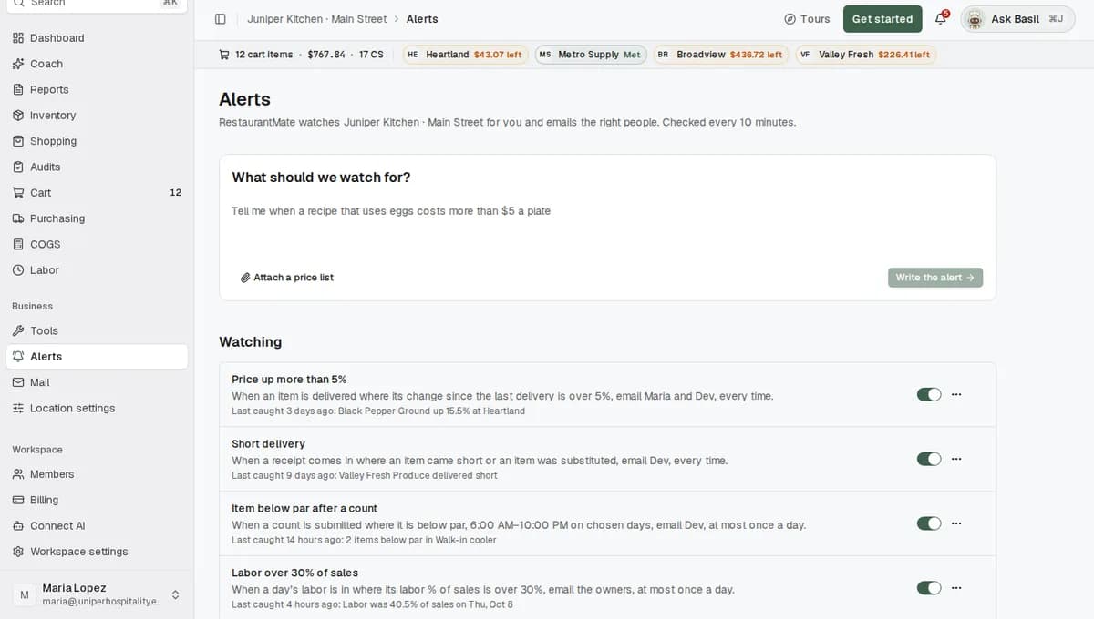This screenshot has height=619, width=1094.
Task: Click the Cart count badge 12
Action: point(175,193)
